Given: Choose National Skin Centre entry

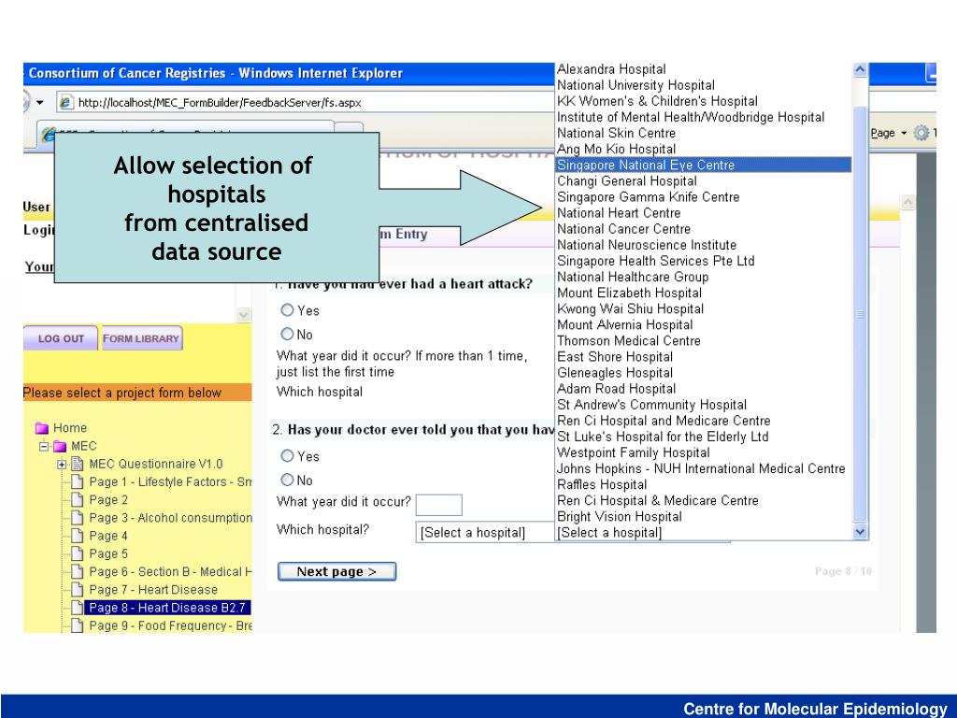Looking at the screenshot, I should pyautogui.click(x=616, y=133).
